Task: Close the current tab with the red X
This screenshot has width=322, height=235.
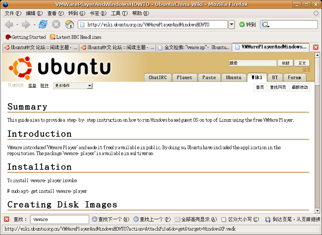Action: (x=316, y=47)
